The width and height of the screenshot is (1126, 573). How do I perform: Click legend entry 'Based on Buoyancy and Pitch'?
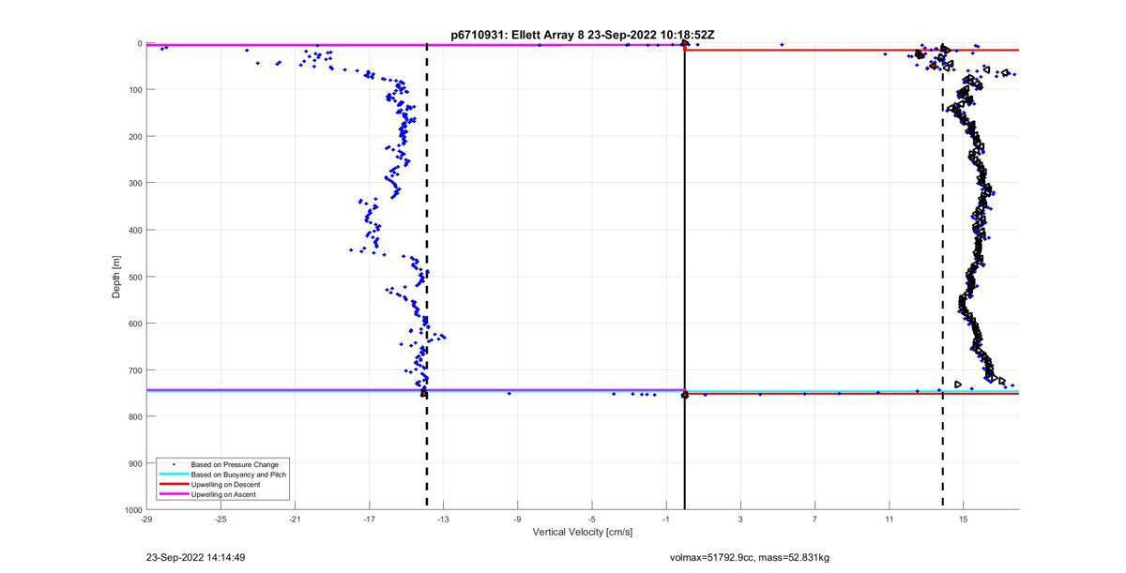238,475
